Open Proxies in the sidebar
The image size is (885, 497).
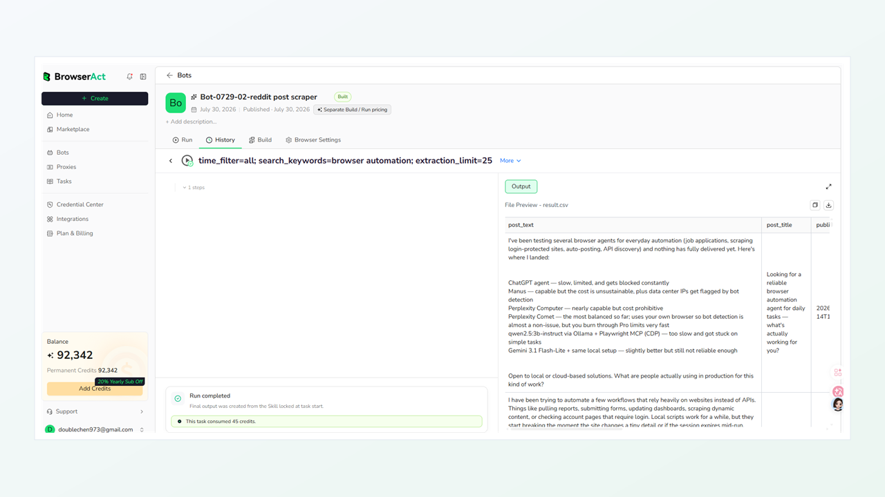coord(95,167)
